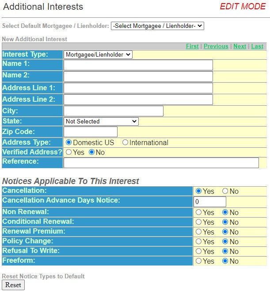Click the Name 1 text field
The width and height of the screenshot is (270, 292).
point(138,65)
